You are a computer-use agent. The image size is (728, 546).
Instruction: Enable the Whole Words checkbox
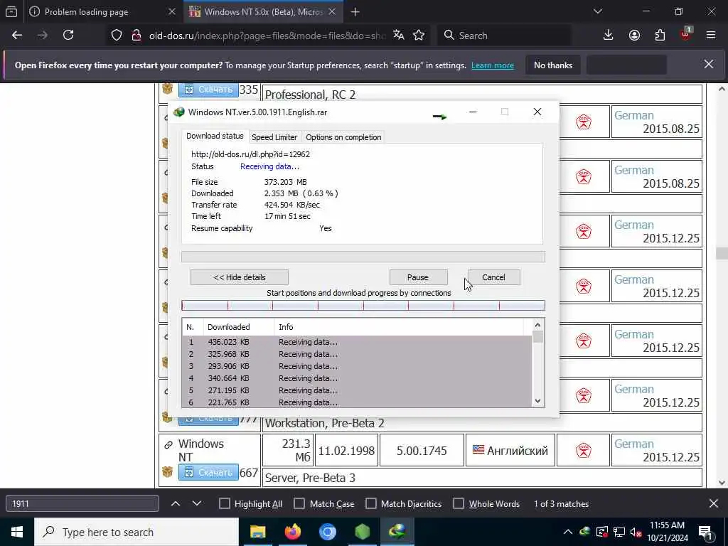(x=459, y=504)
